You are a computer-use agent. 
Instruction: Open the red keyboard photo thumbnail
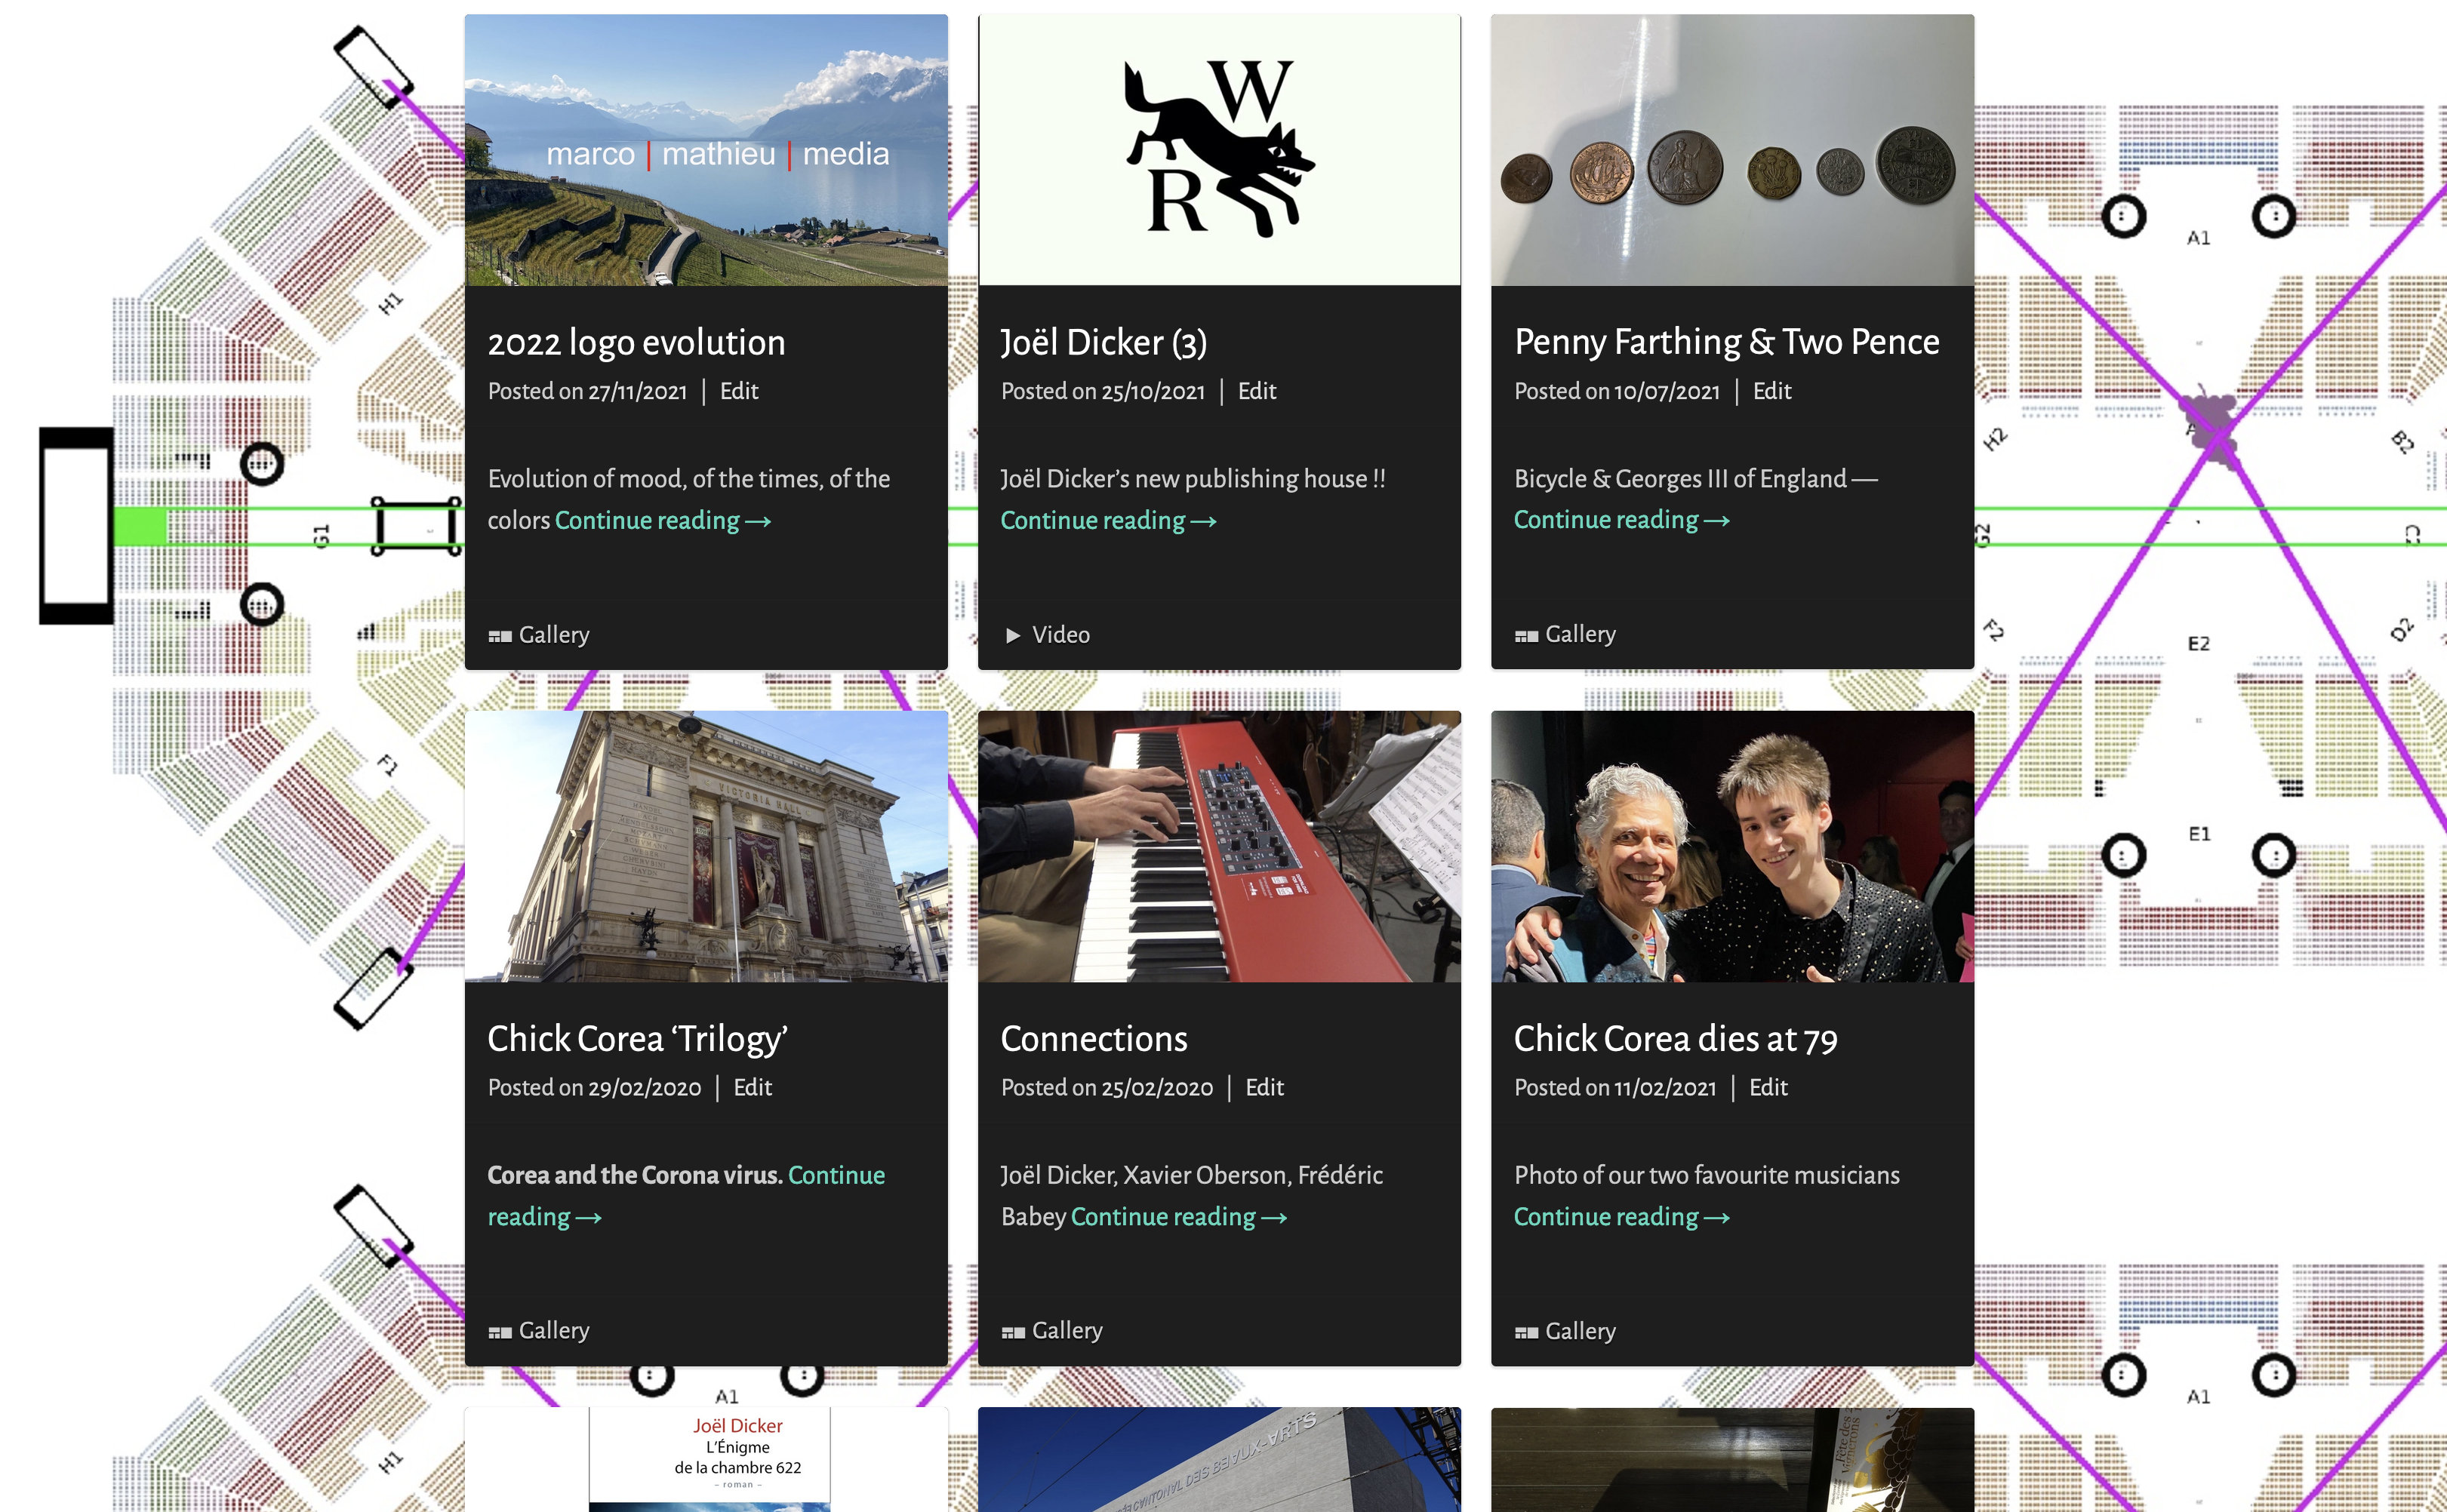1218,846
